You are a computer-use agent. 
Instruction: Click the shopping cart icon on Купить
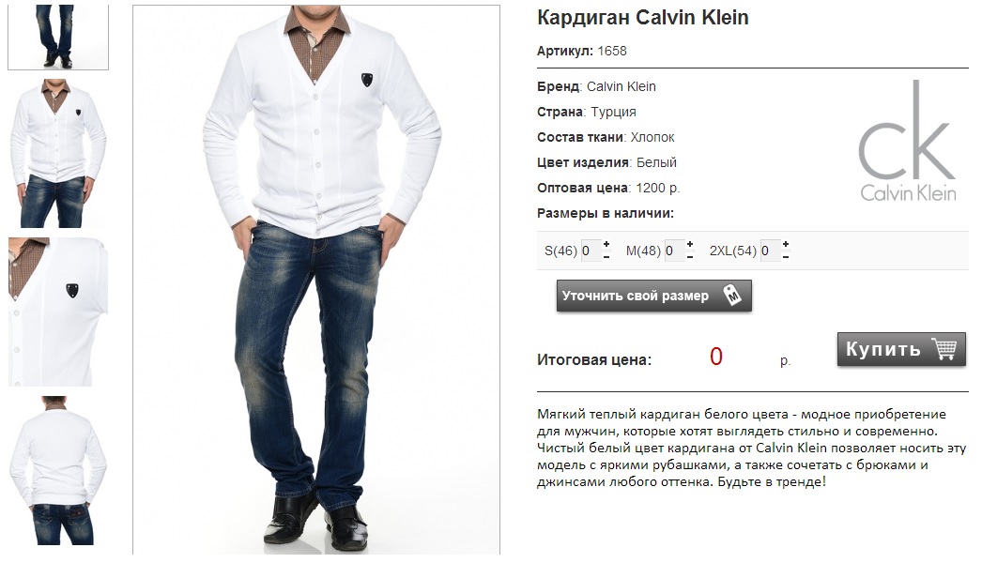tap(944, 349)
